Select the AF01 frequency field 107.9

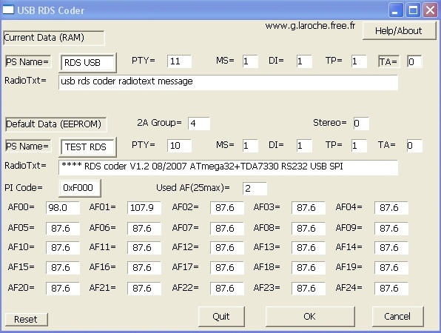(x=144, y=208)
